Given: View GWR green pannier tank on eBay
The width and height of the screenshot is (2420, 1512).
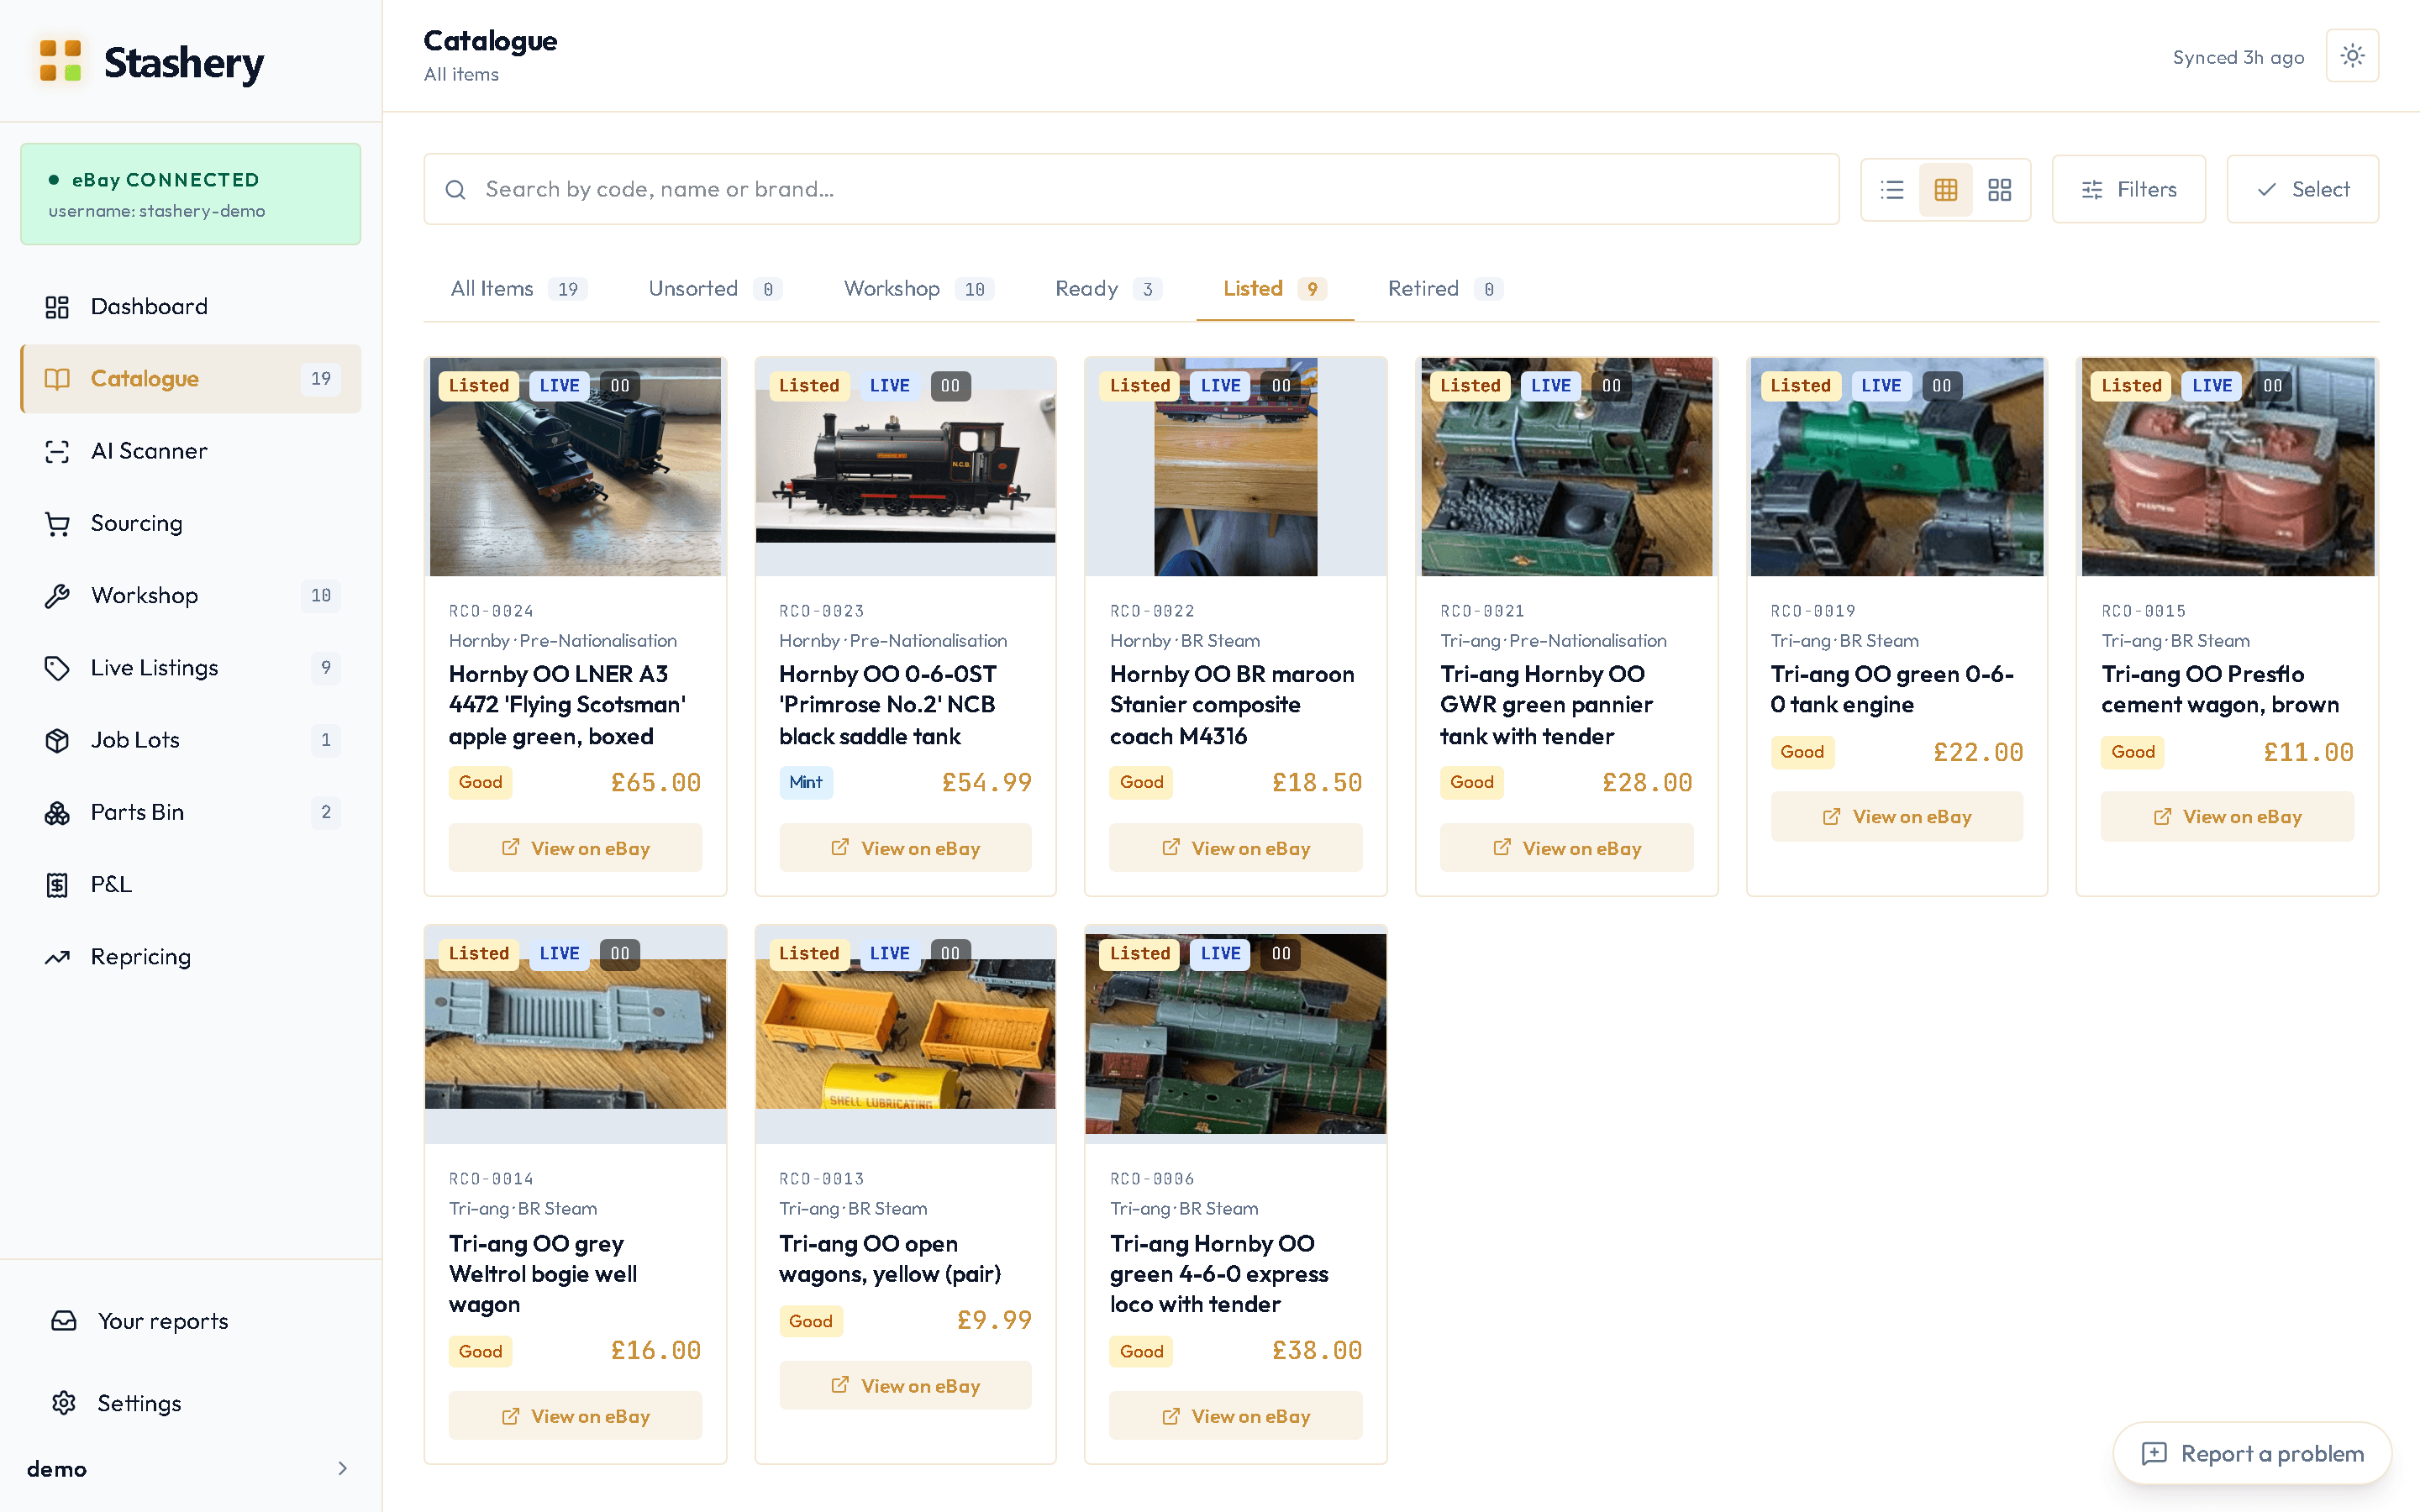Looking at the screenshot, I should pos(1566,848).
